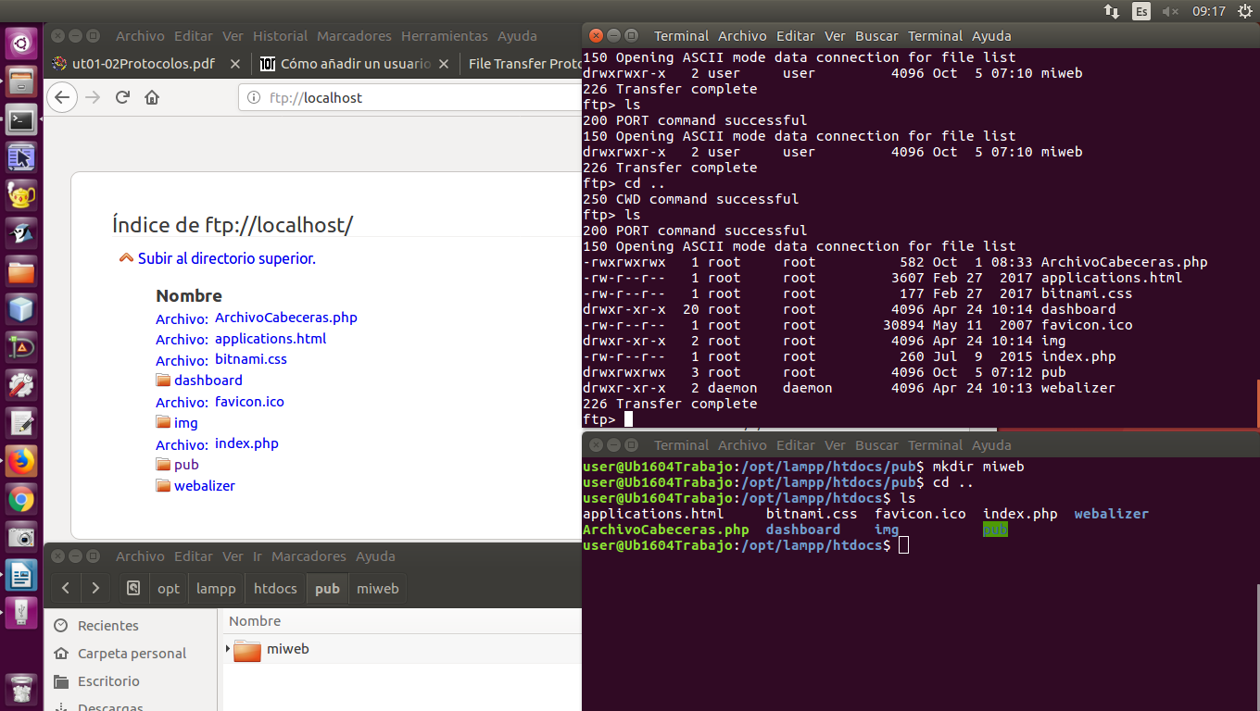The width and height of the screenshot is (1260, 711).
Task: Click the network indicator in top panel
Action: pos(1112,11)
